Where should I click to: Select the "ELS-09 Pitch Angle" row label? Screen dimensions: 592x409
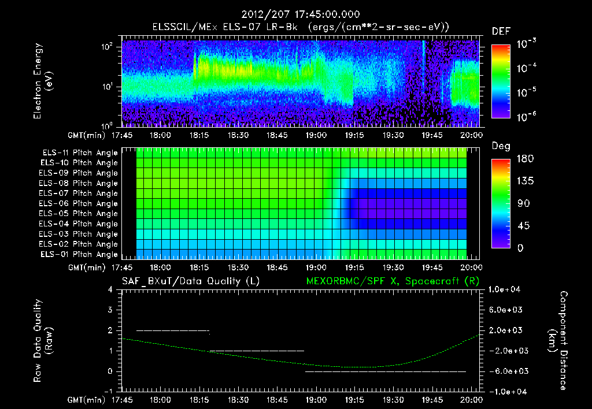pos(79,173)
